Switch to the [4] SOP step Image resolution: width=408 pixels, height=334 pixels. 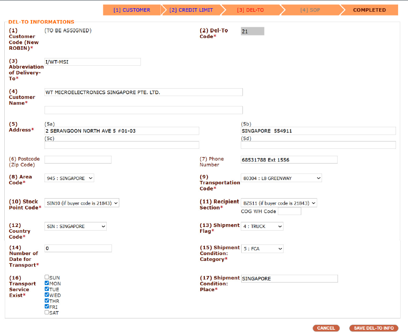pyautogui.click(x=310, y=10)
